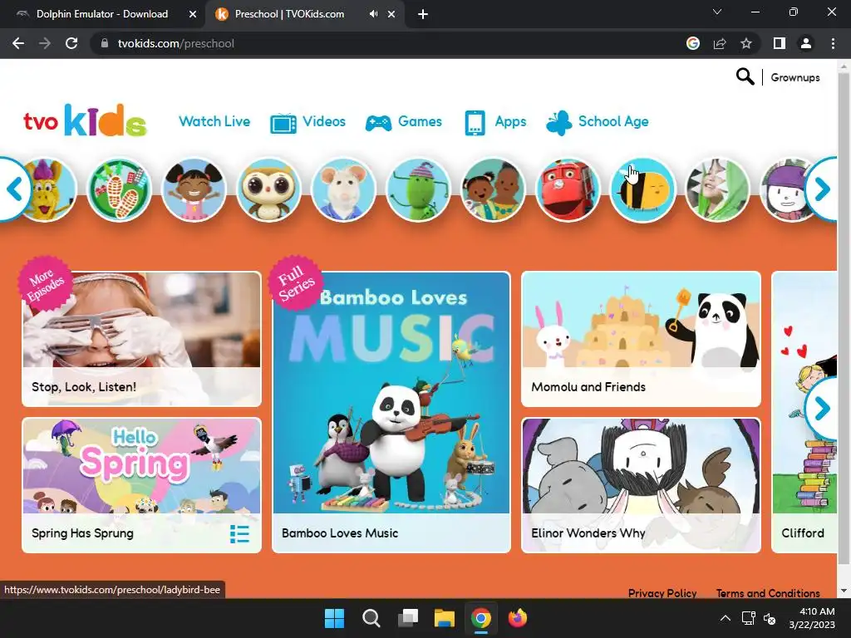Open the Chrome profile menu
Image resolution: width=851 pixels, height=638 pixels.
pos(806,43)
